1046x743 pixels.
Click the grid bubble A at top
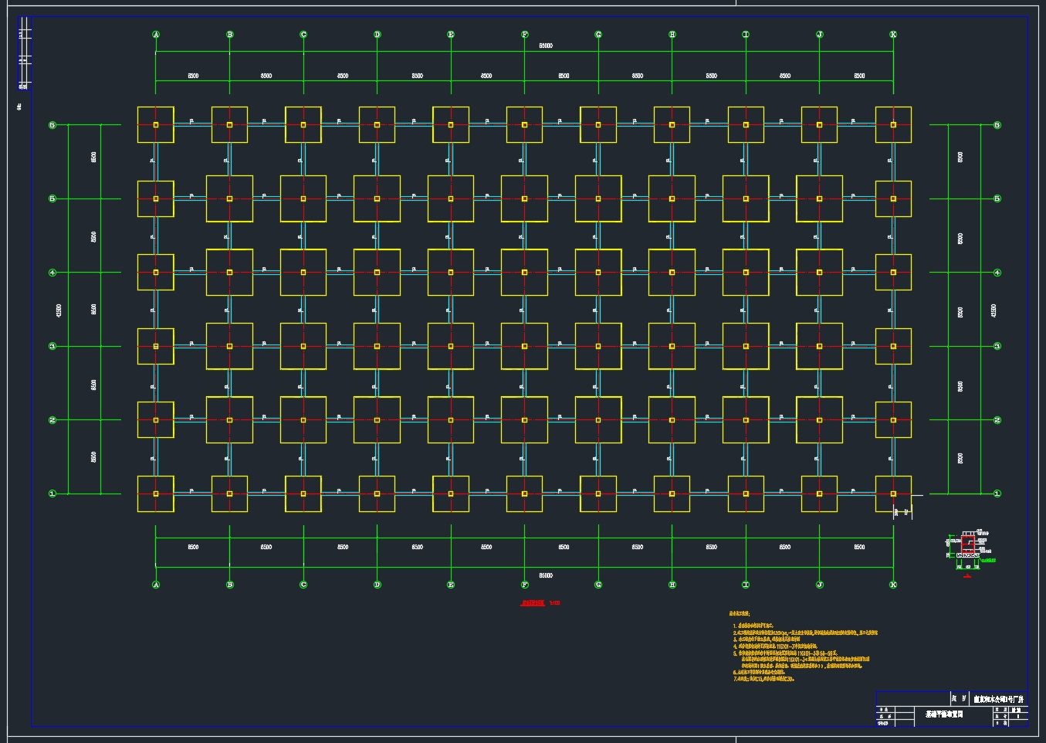point(156,35)
